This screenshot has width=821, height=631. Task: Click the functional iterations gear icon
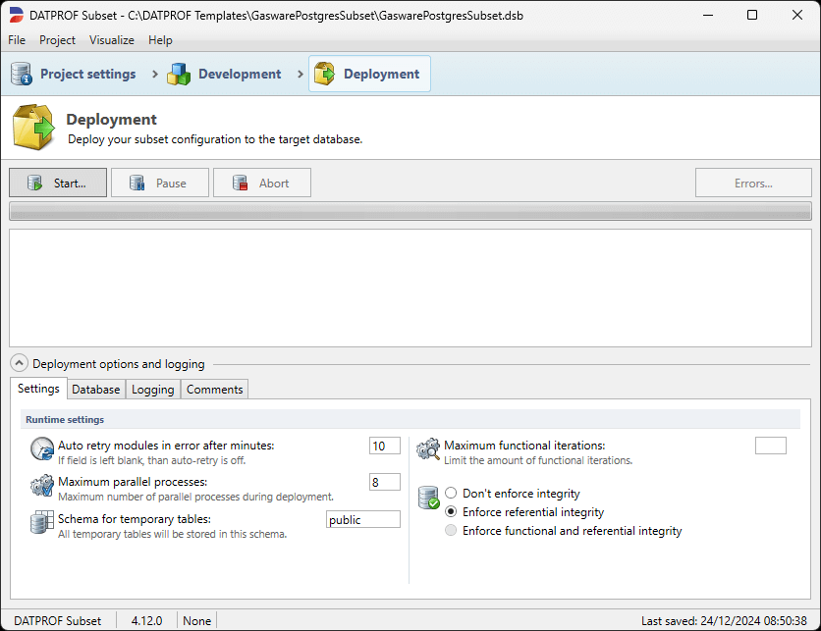click(x=427, y=447)
